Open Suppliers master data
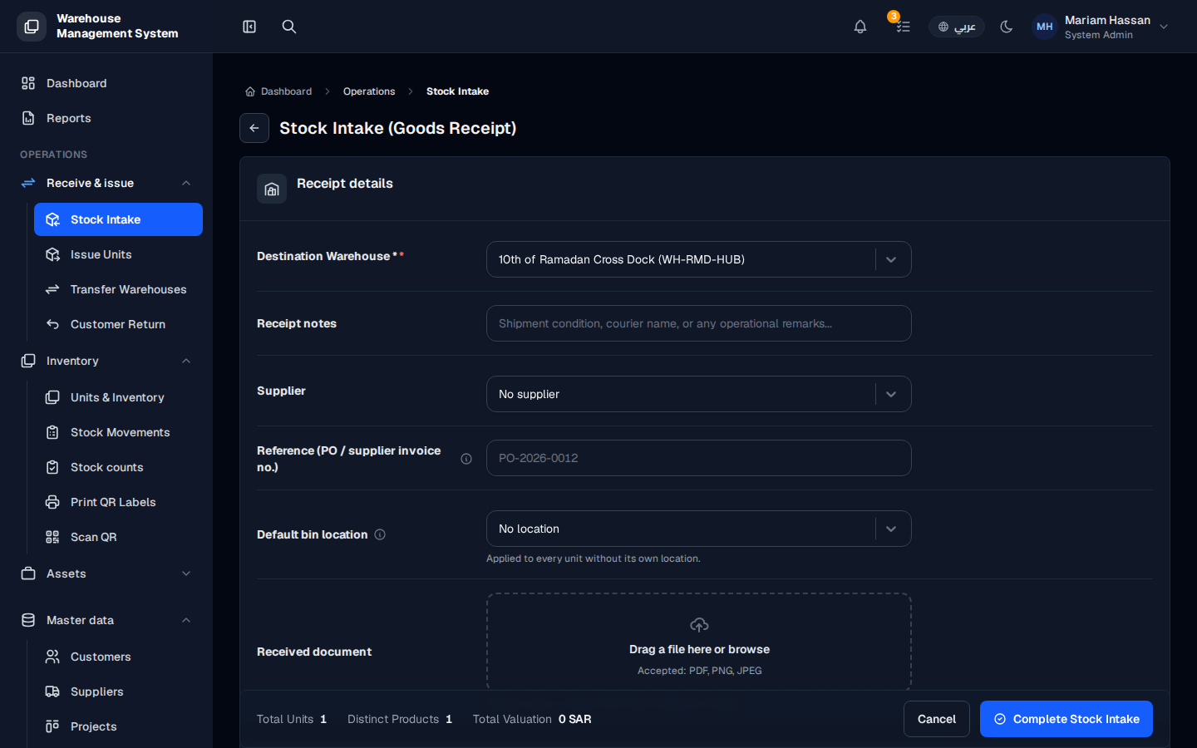1197x748 pixels. [x=118, y=691]
